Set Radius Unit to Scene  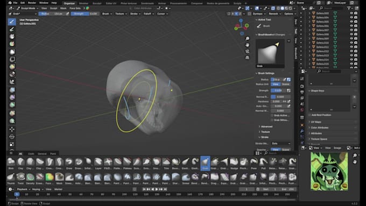(x=285, y=84)
